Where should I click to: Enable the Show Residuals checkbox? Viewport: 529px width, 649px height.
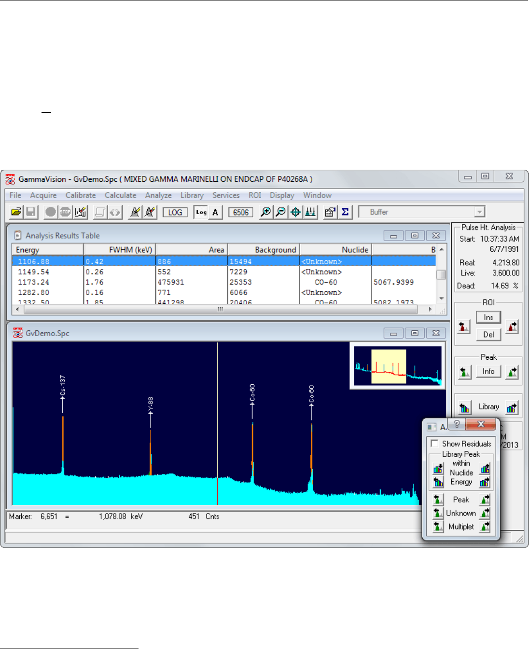[435, 444]
